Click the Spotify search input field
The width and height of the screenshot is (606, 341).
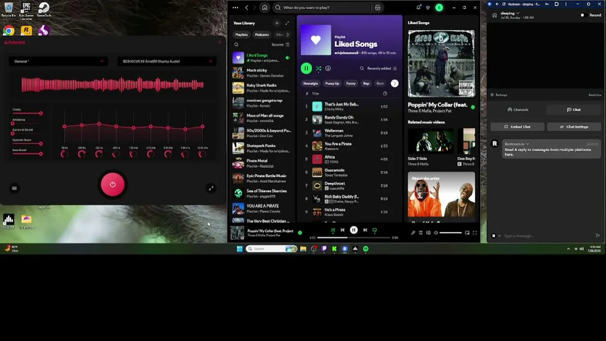pos(323,8)
